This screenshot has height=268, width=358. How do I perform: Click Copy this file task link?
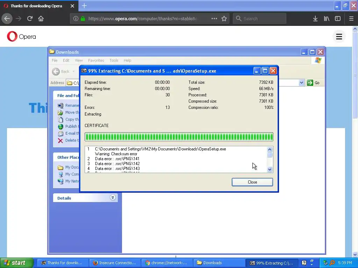72,119
